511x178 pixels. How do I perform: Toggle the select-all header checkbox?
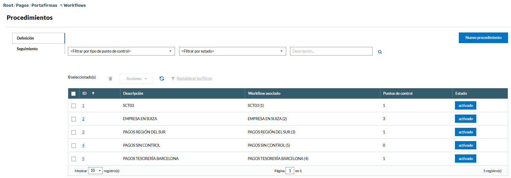click(x=74, y=94)
